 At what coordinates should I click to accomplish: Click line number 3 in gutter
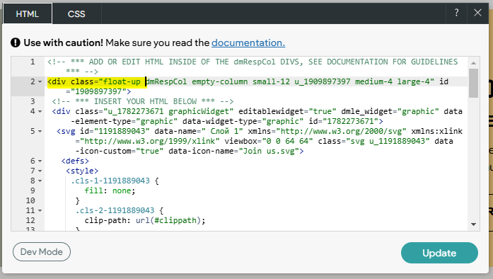pos(33,101)
